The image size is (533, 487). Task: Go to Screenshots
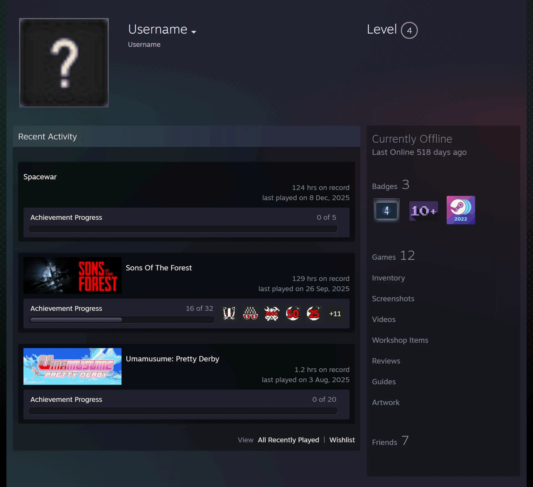click(x=393, y=299)
